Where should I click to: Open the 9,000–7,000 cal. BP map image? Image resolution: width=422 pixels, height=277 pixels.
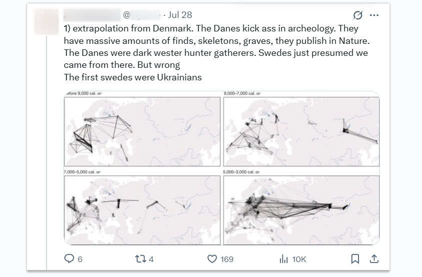pyautogui.click(x=300, y=131)
